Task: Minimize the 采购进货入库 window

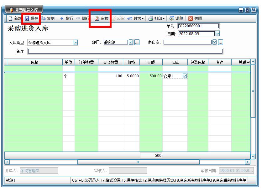Action: pos(241,10)
